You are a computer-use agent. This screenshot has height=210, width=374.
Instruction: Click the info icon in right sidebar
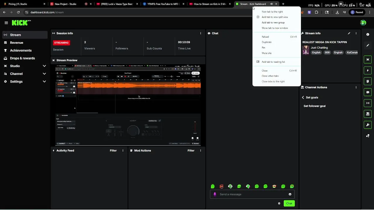[368, 34]
